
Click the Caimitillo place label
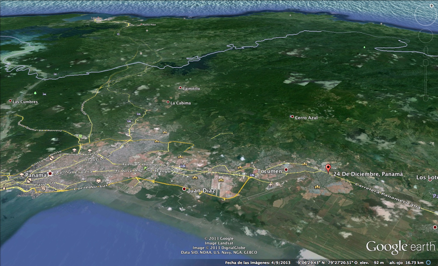[x=191, y=88]
